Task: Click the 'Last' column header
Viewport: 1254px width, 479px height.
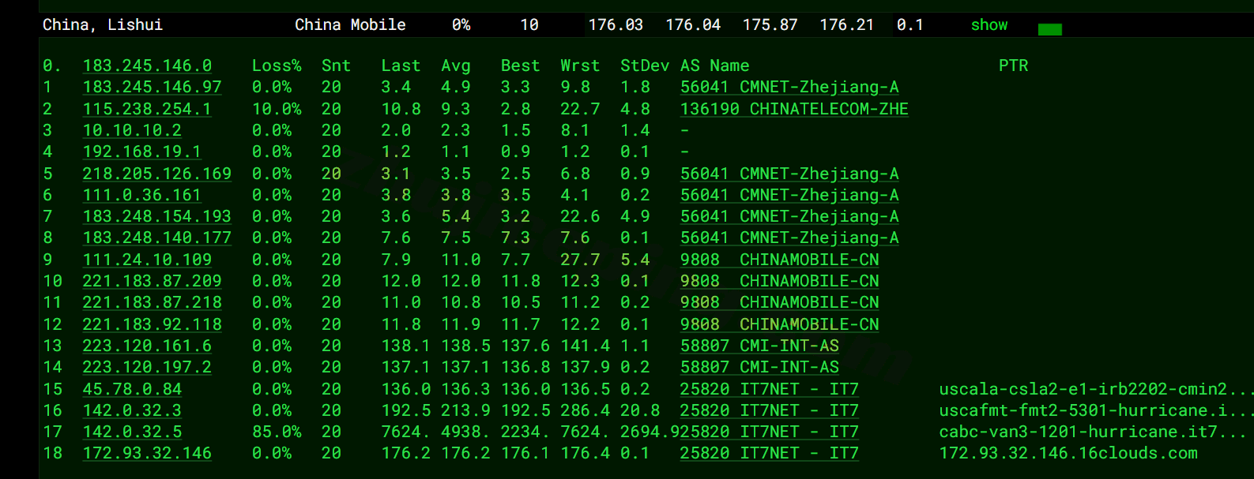Action: [401, 66]
